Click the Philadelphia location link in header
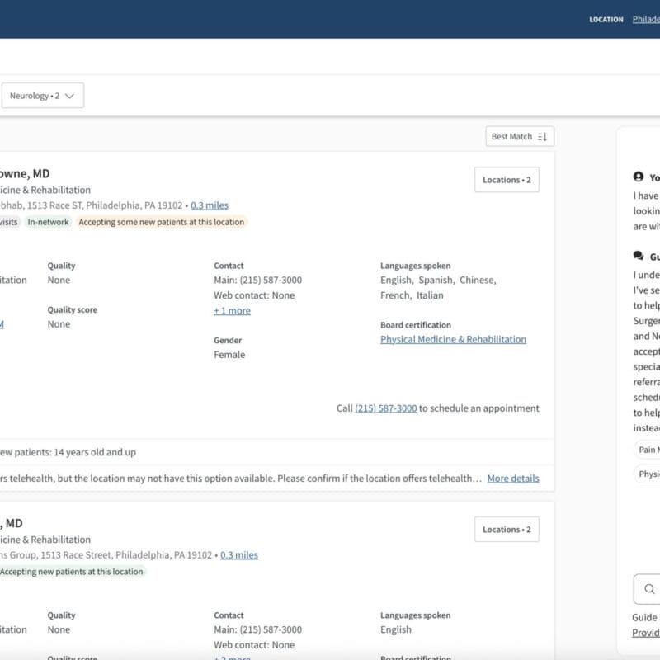 tap(646, 19)
